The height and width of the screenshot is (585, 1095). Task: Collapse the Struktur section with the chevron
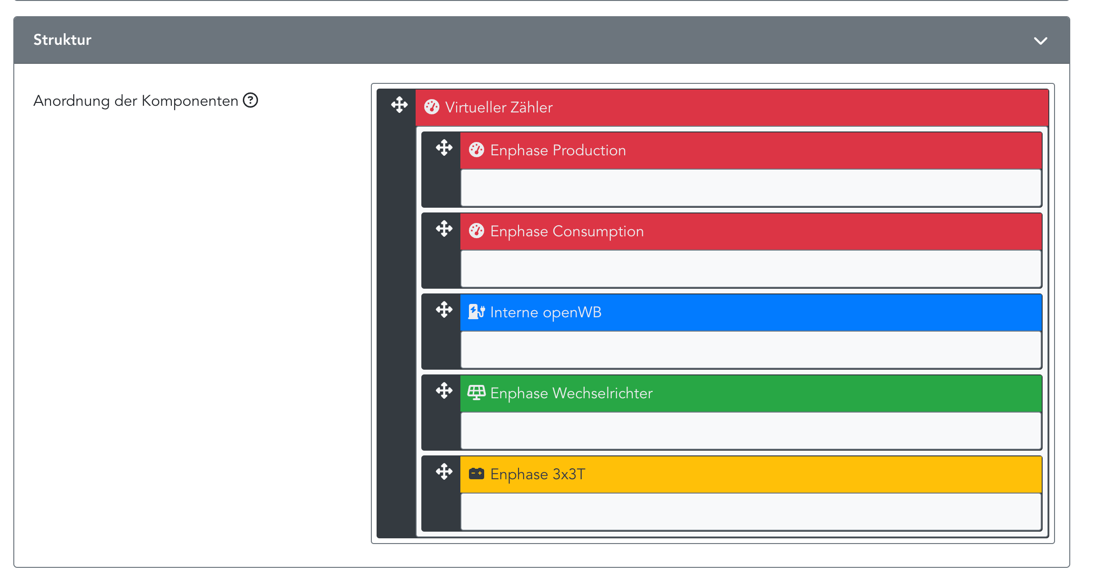pos(1040,40)
